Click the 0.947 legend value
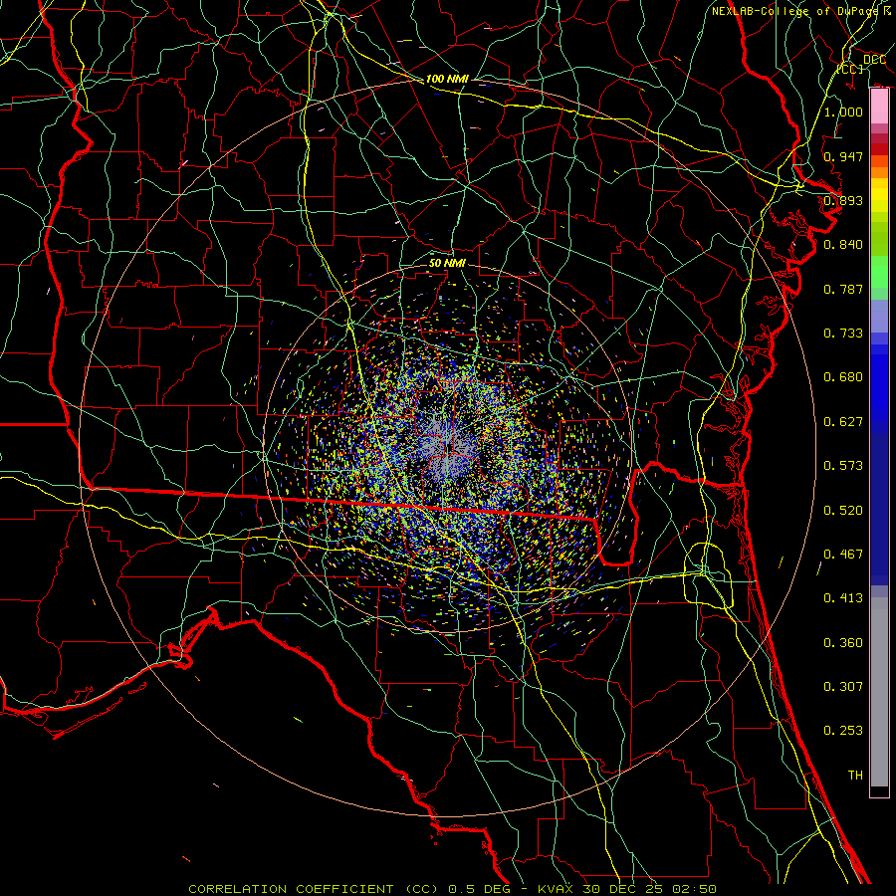Viewport: 896px width, 896px height. pyautogui.click(x=843, y=156)
